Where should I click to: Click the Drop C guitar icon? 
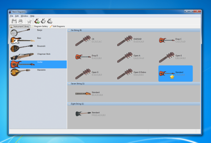tap(166, 40)
